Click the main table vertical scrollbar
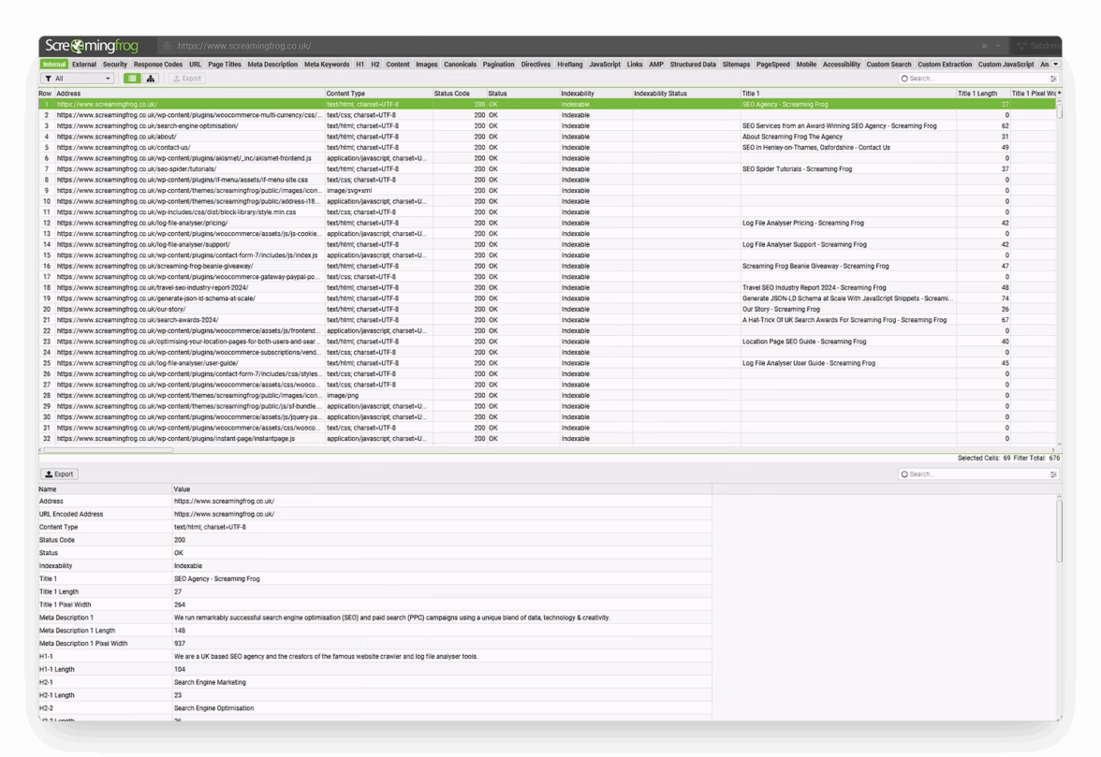The height and width of the screenshot is (757, 1101). (1059, 109)
